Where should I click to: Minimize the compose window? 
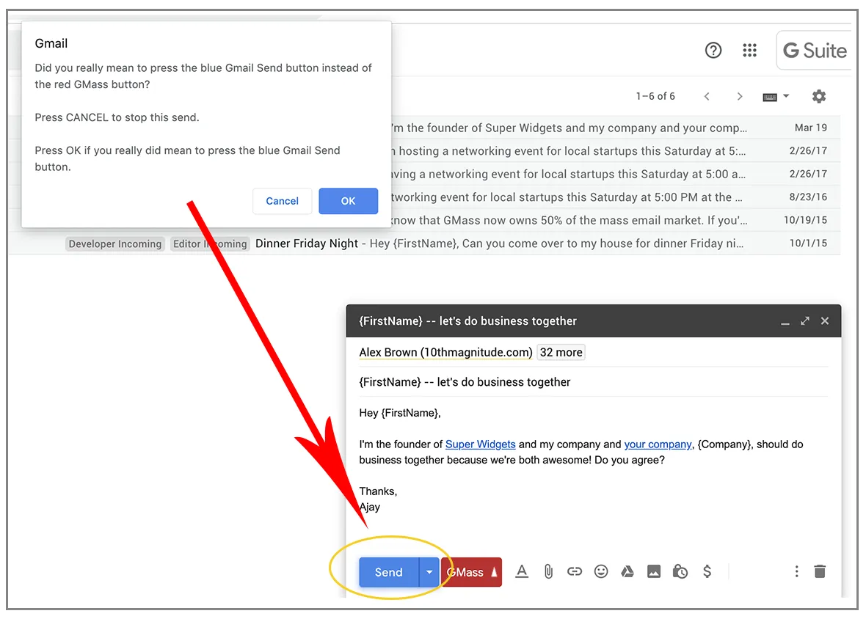[x=785, y=322]
